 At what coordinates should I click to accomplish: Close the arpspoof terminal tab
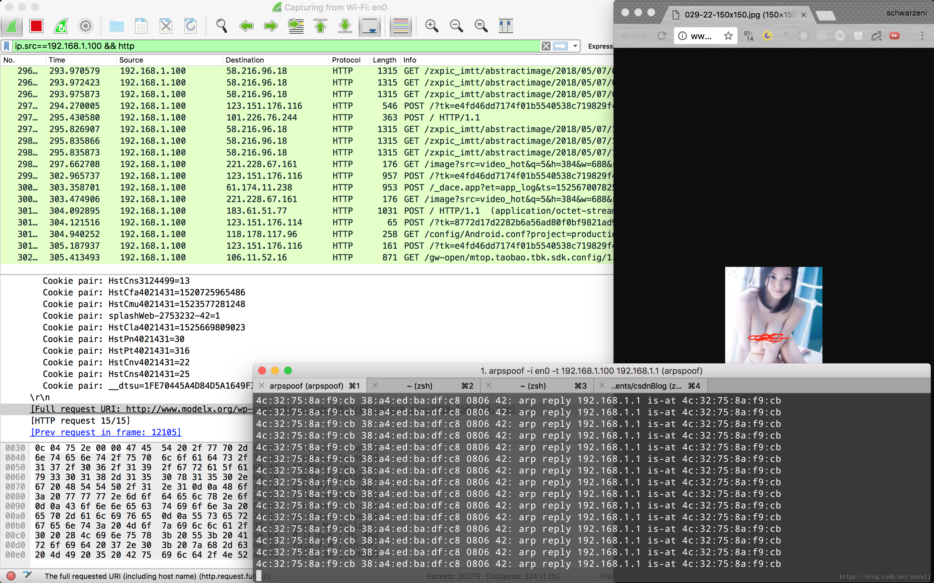[261, 385]
